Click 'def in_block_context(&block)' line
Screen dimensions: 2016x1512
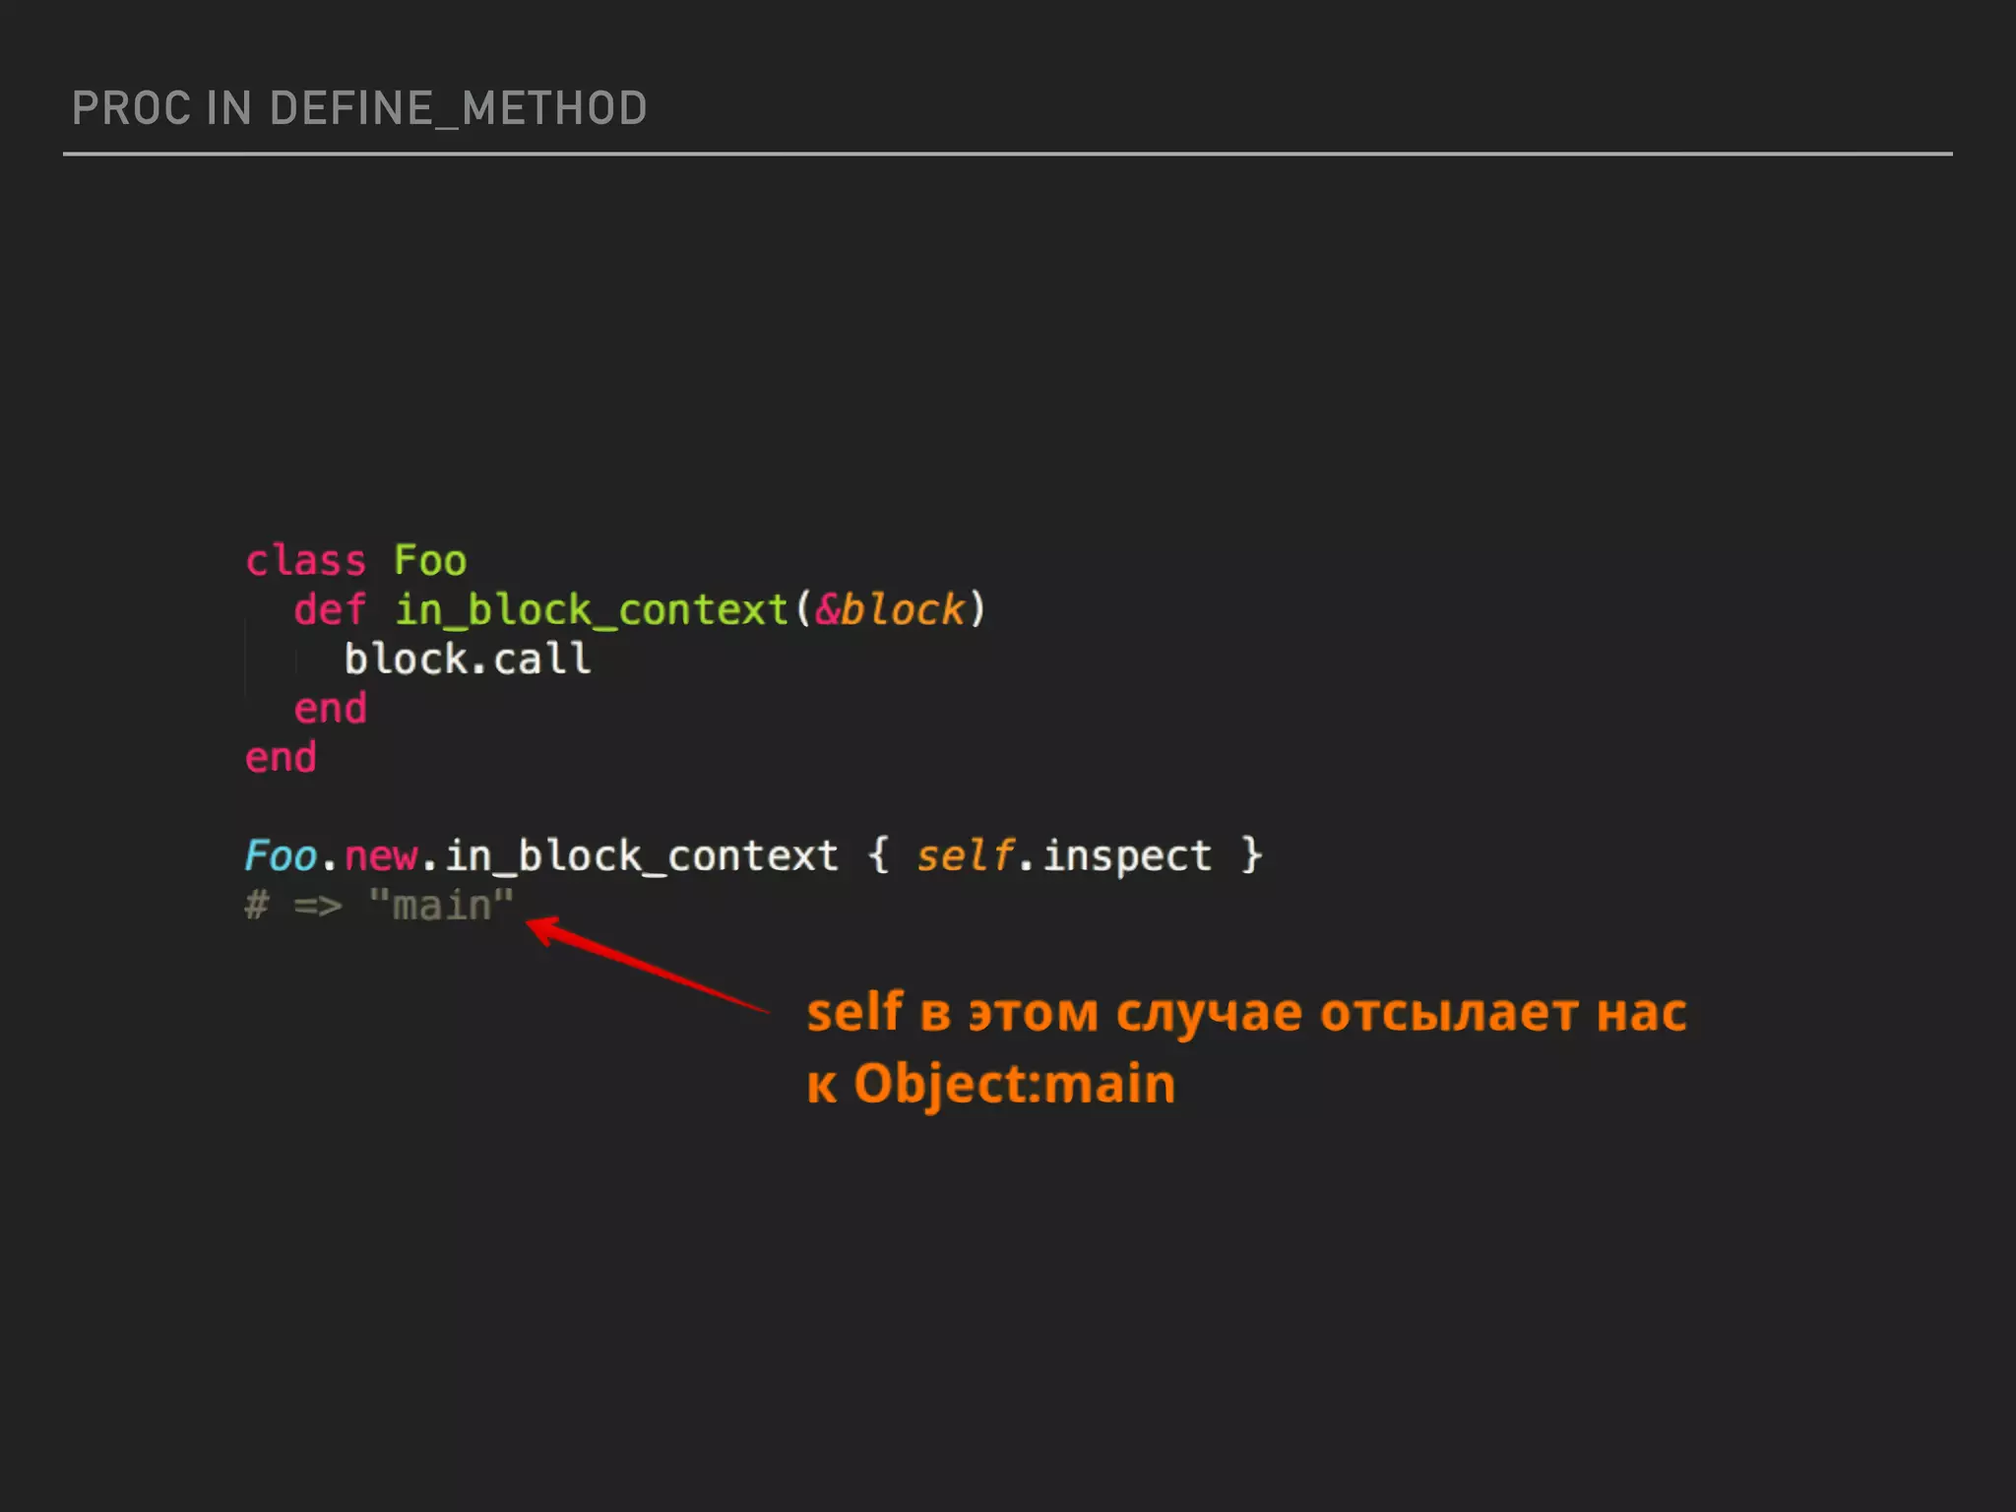point(640,610)
